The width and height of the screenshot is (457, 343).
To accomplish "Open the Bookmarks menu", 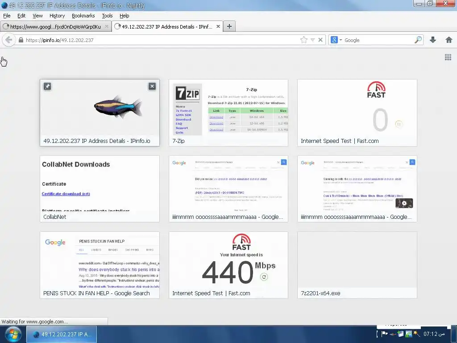I will (83, 16).
